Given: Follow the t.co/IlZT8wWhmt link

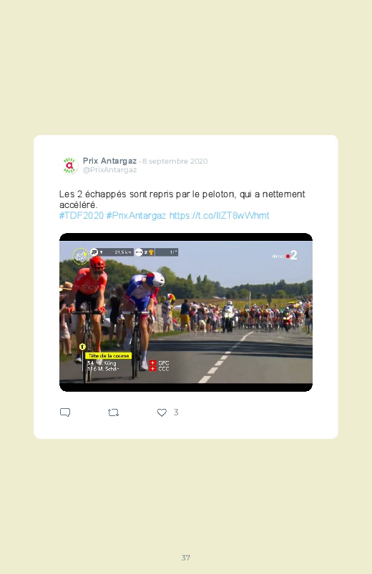Looking at the screenshot, I should (219, 215).
